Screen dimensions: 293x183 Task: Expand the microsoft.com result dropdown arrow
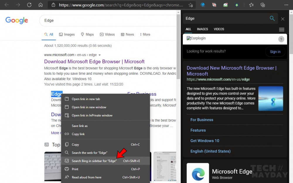[x=100, y=55]
